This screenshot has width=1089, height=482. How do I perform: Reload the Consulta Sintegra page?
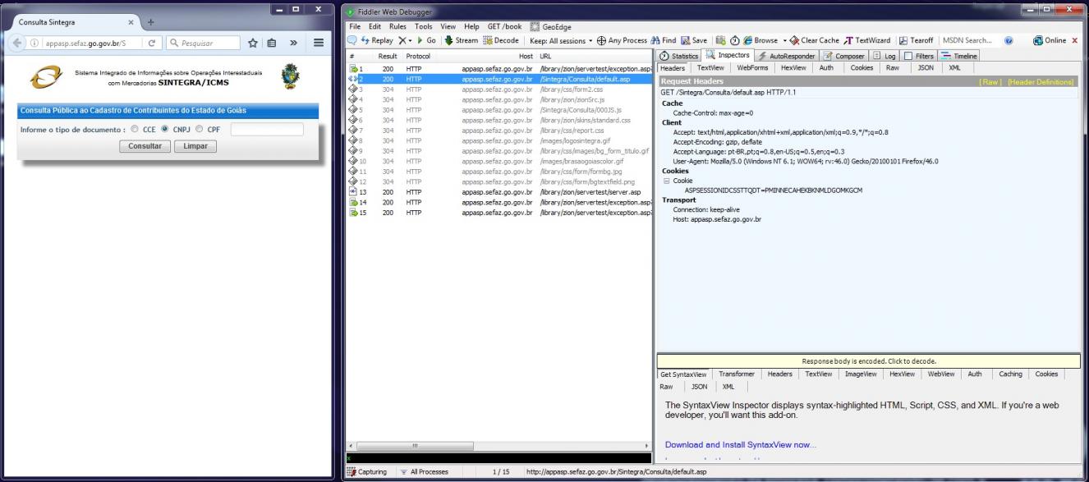152,43
